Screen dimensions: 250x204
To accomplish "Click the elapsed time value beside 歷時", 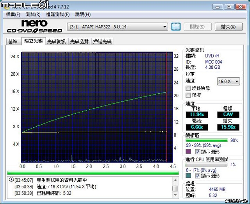I will click(213, 195).
